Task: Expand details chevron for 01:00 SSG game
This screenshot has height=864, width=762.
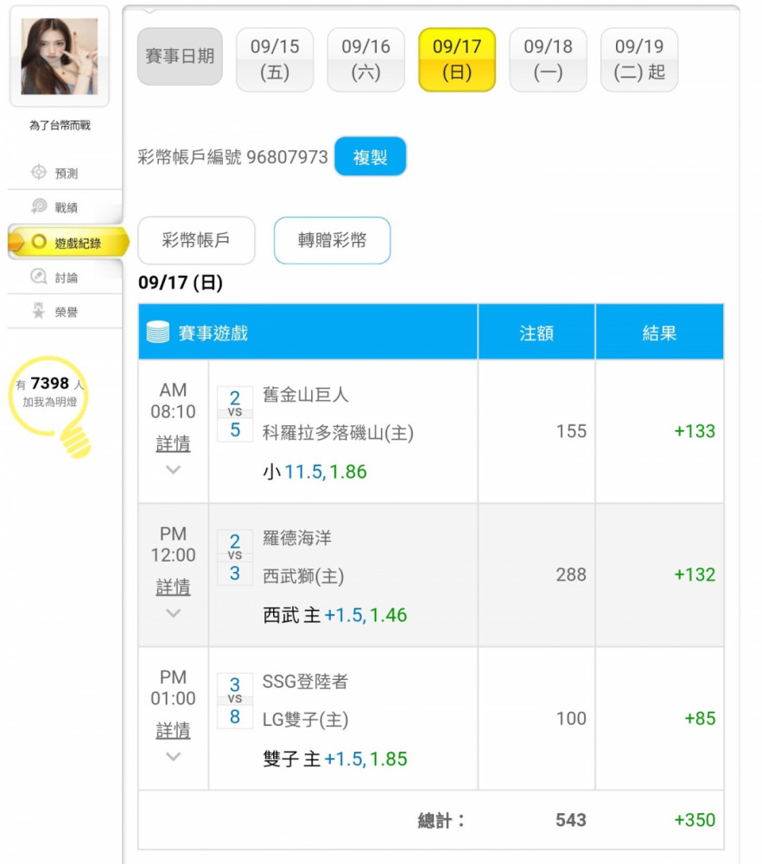Action: (173, 757)
